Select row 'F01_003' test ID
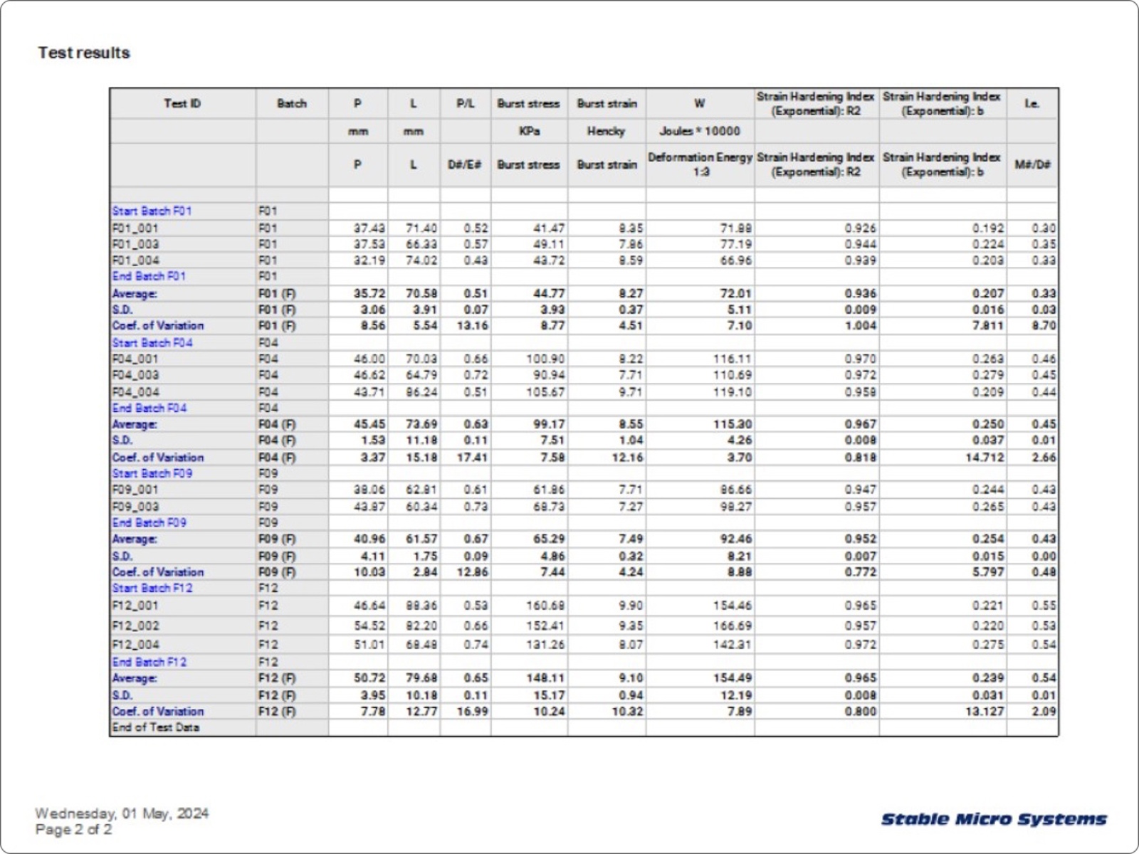Viewport: 1139px width, 854px height. 135,244
